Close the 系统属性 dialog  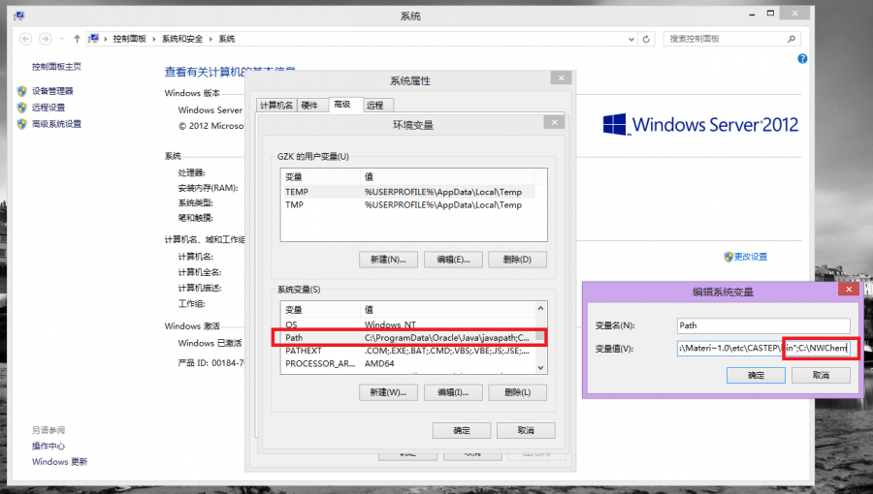click(562, 78)
